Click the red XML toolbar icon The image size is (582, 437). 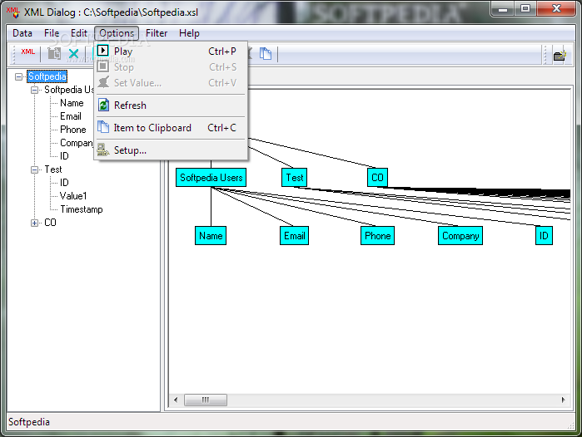point(27,52)
